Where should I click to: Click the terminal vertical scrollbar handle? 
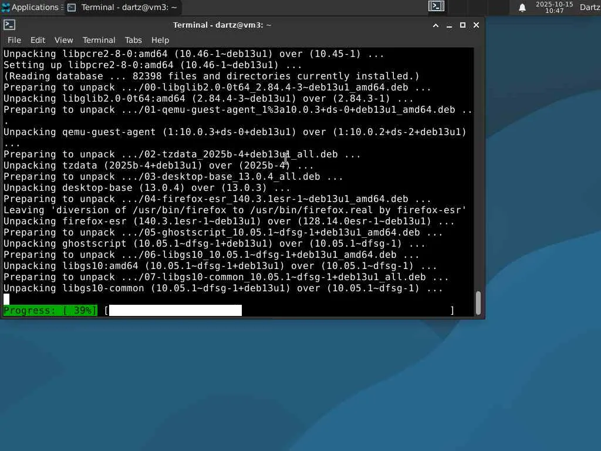click(x=478, y=303)
